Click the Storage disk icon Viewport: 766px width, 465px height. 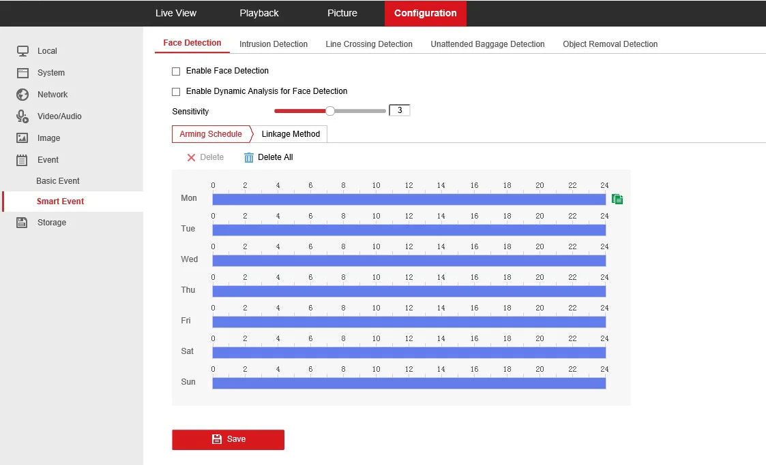click(23, 223)
